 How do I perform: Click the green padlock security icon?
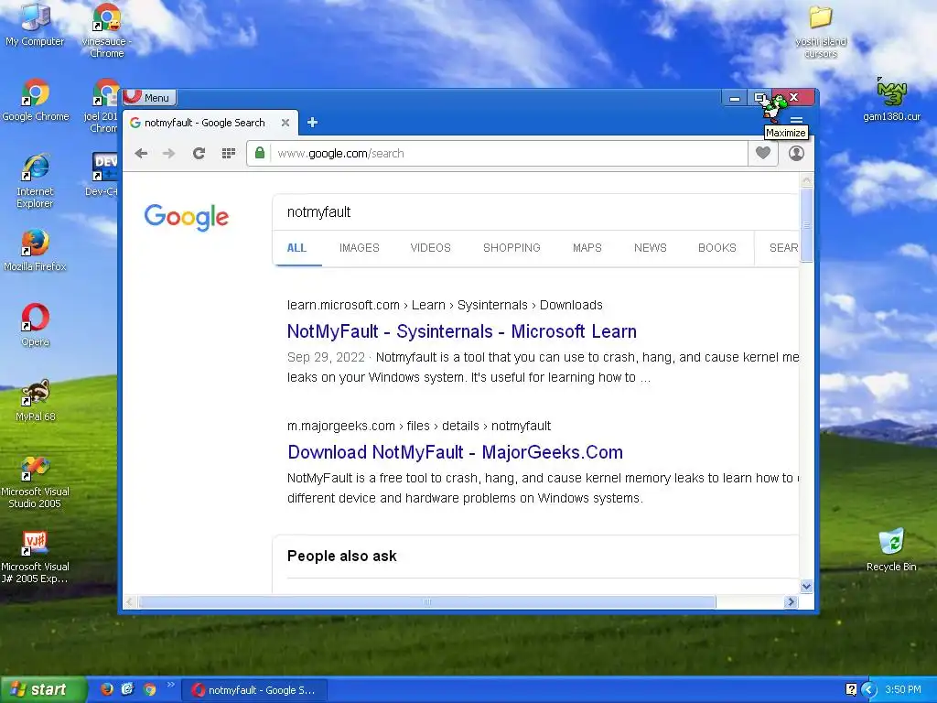[259, 153]
